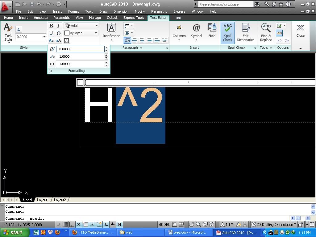Click the ruler tab-stop type button

[x=80, y=82]
